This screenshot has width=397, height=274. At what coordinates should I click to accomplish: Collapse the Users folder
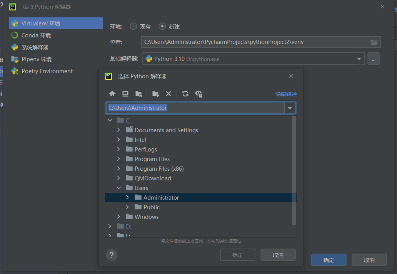pyautogui.click(x=118, y=188)
